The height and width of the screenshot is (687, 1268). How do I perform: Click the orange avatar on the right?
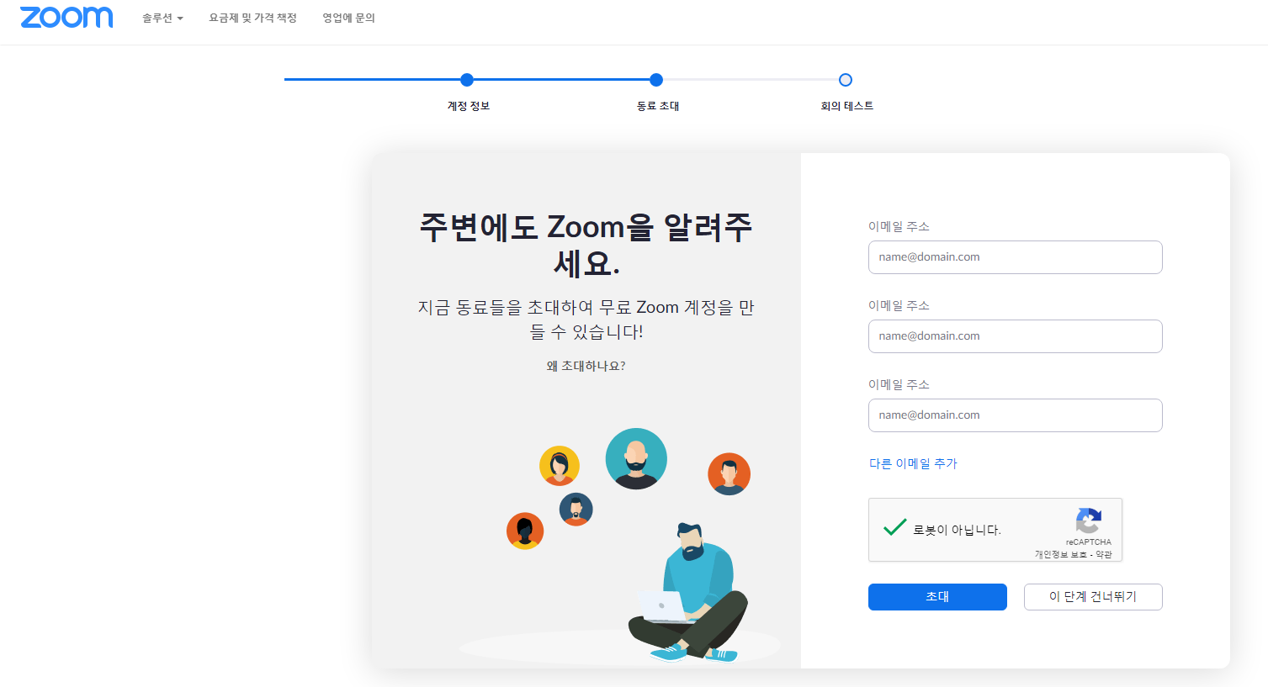[x=729, y=474]
